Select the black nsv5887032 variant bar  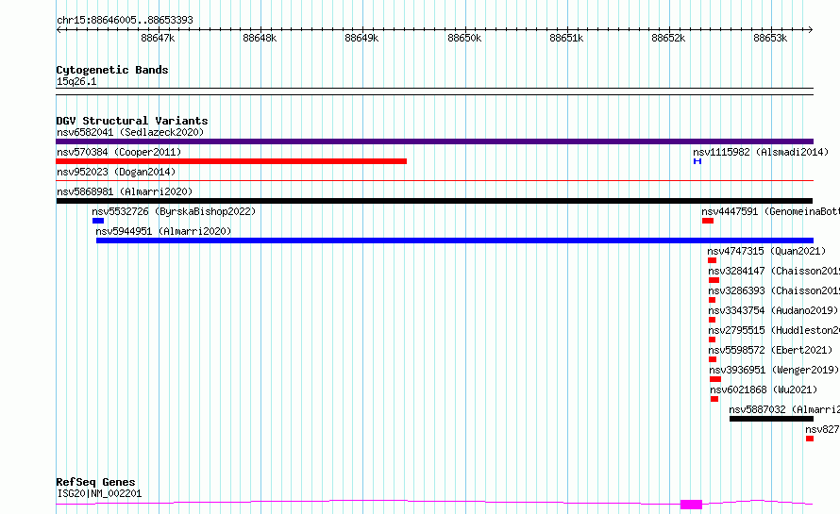[771, 419]
